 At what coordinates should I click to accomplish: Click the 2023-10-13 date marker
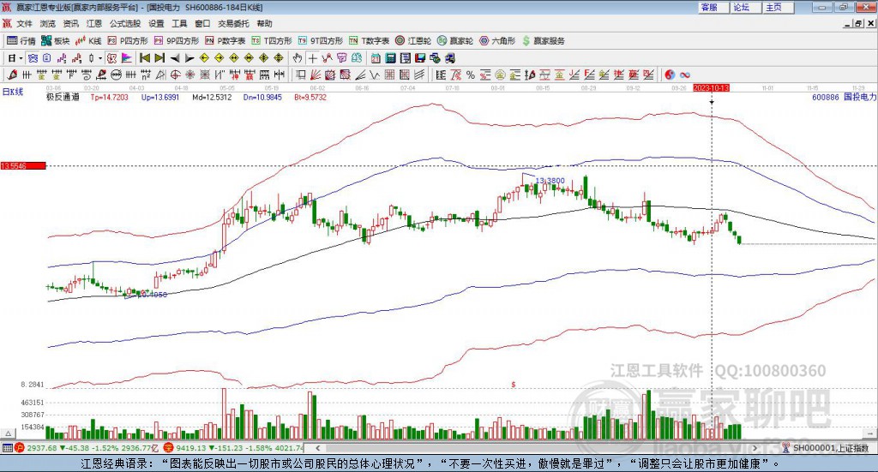coord(711,87)
